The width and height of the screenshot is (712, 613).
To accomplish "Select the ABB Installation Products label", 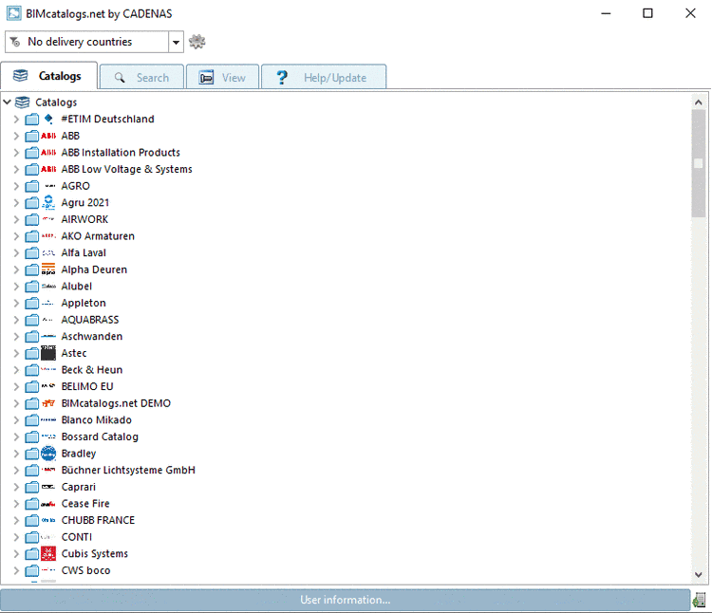I will pos(121,153).
